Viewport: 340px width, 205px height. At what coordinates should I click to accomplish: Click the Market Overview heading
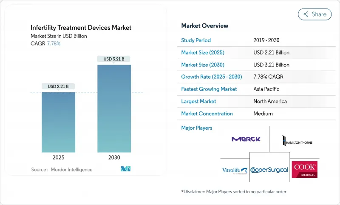(204, 26)
